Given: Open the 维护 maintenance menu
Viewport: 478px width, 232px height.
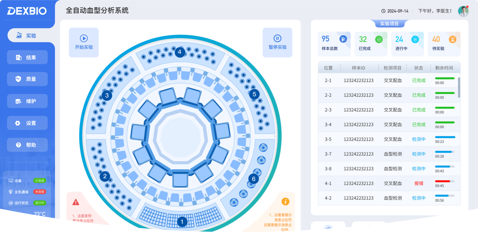Looking at the screenshot, I should pos(27,101).
